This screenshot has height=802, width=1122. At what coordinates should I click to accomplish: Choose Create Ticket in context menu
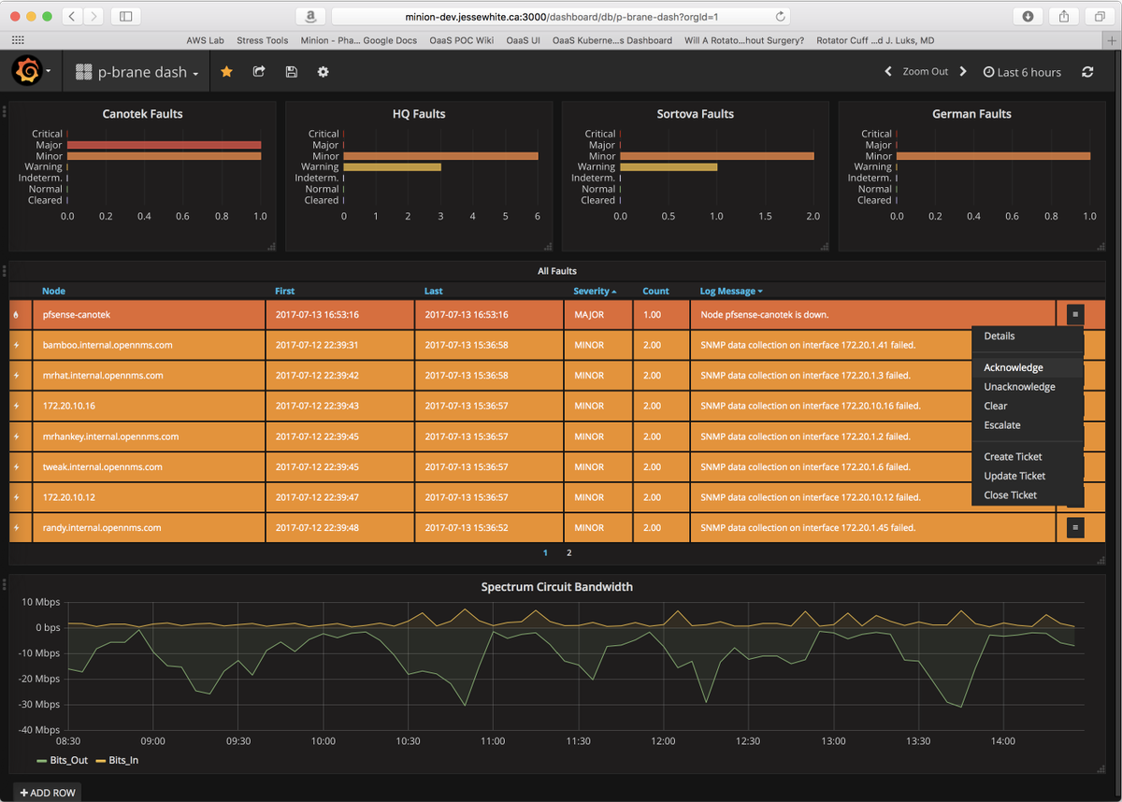click(1028, 457)
